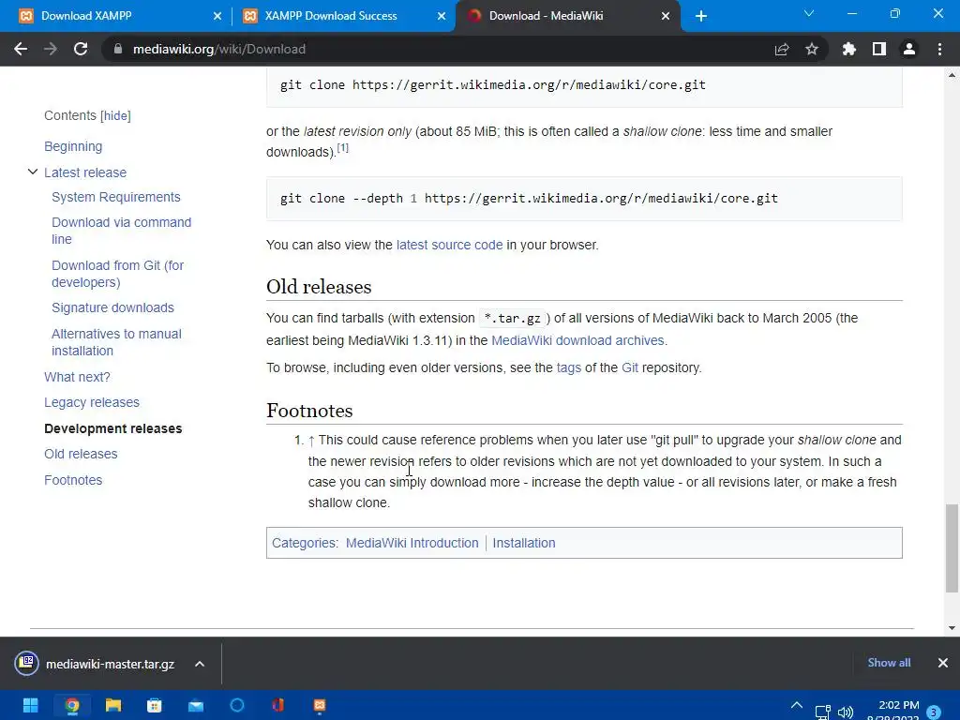Screen dimensions: 960x720
Task: Expand options for mediawiki-master.tar.gz download
Action: 200,664
